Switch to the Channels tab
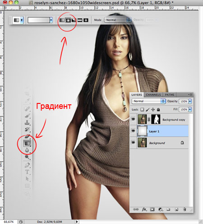 pos(153,95)
